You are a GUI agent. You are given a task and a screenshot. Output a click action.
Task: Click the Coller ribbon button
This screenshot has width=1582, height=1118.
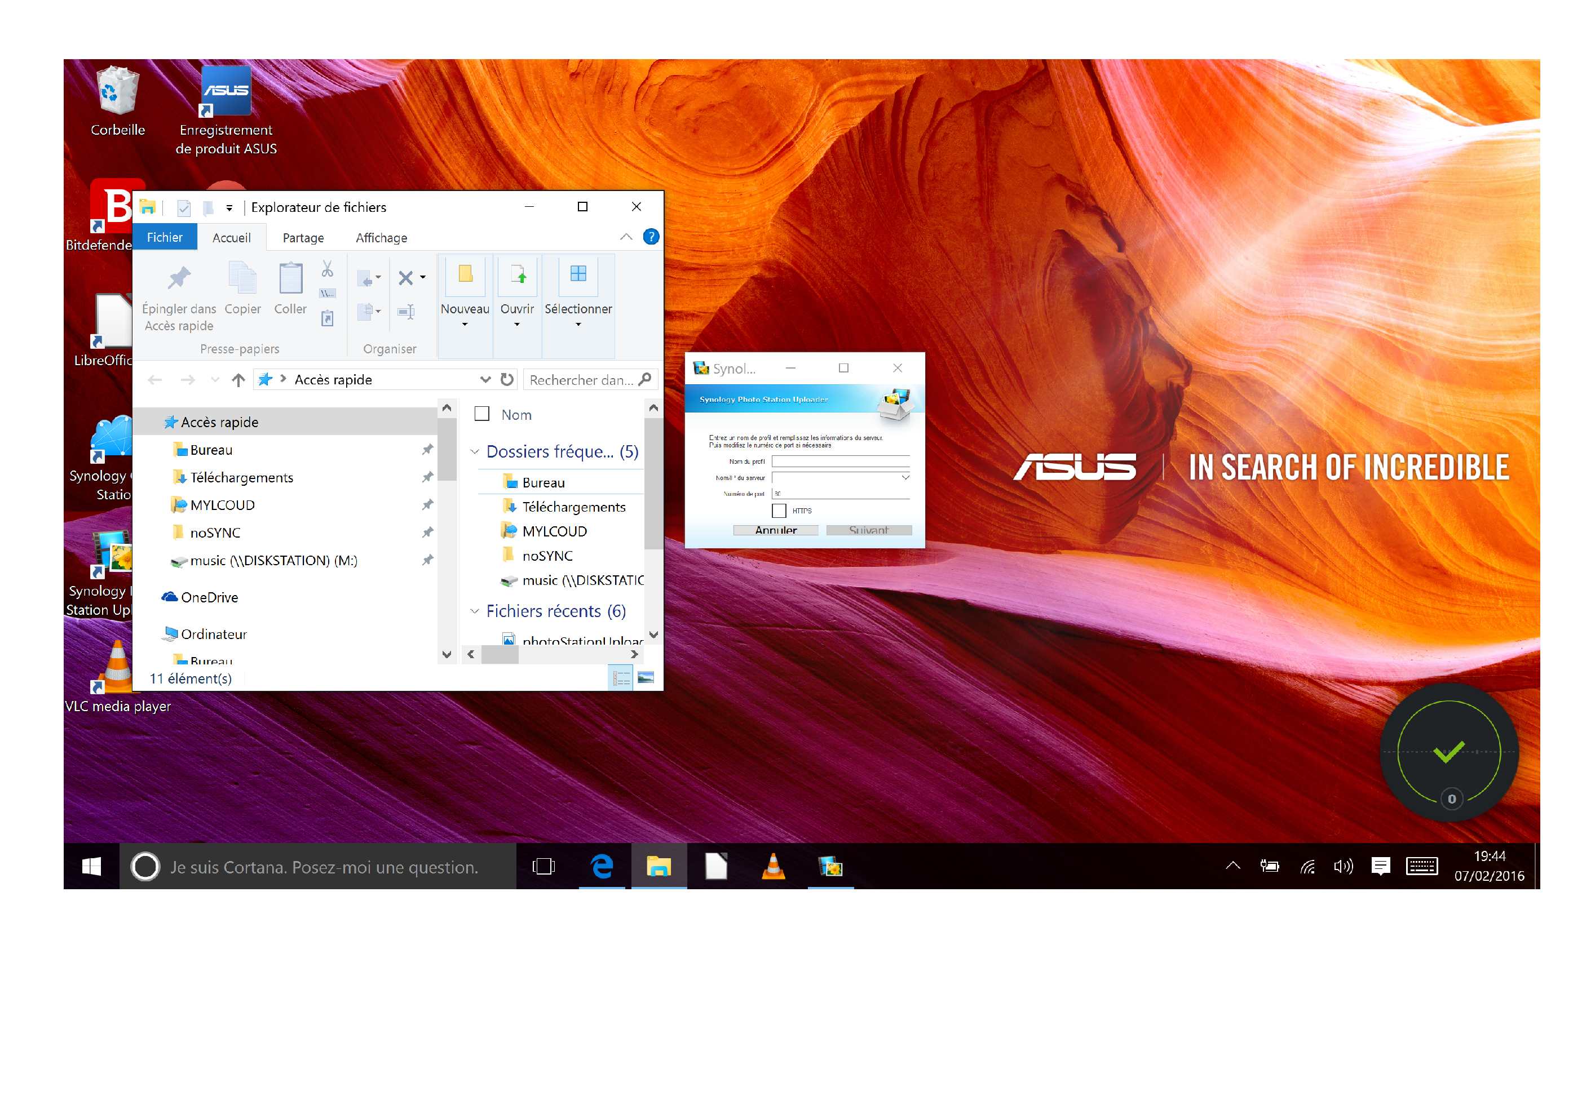290,289
